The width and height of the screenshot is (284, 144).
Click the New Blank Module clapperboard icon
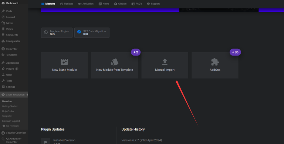[x=64, y=62]
